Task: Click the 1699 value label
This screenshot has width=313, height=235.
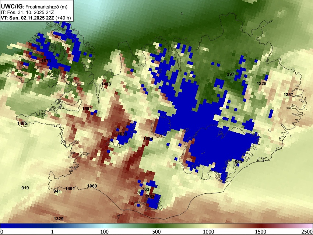Action: click(x=148, y=138)
